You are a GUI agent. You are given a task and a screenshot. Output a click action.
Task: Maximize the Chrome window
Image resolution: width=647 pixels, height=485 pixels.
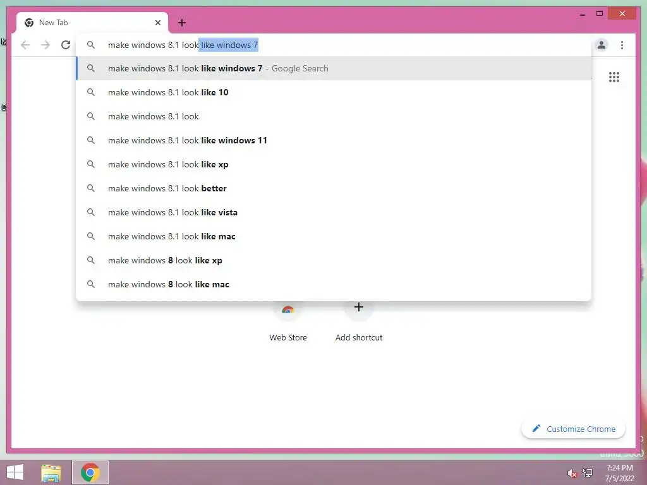click(x=600, y=14)
